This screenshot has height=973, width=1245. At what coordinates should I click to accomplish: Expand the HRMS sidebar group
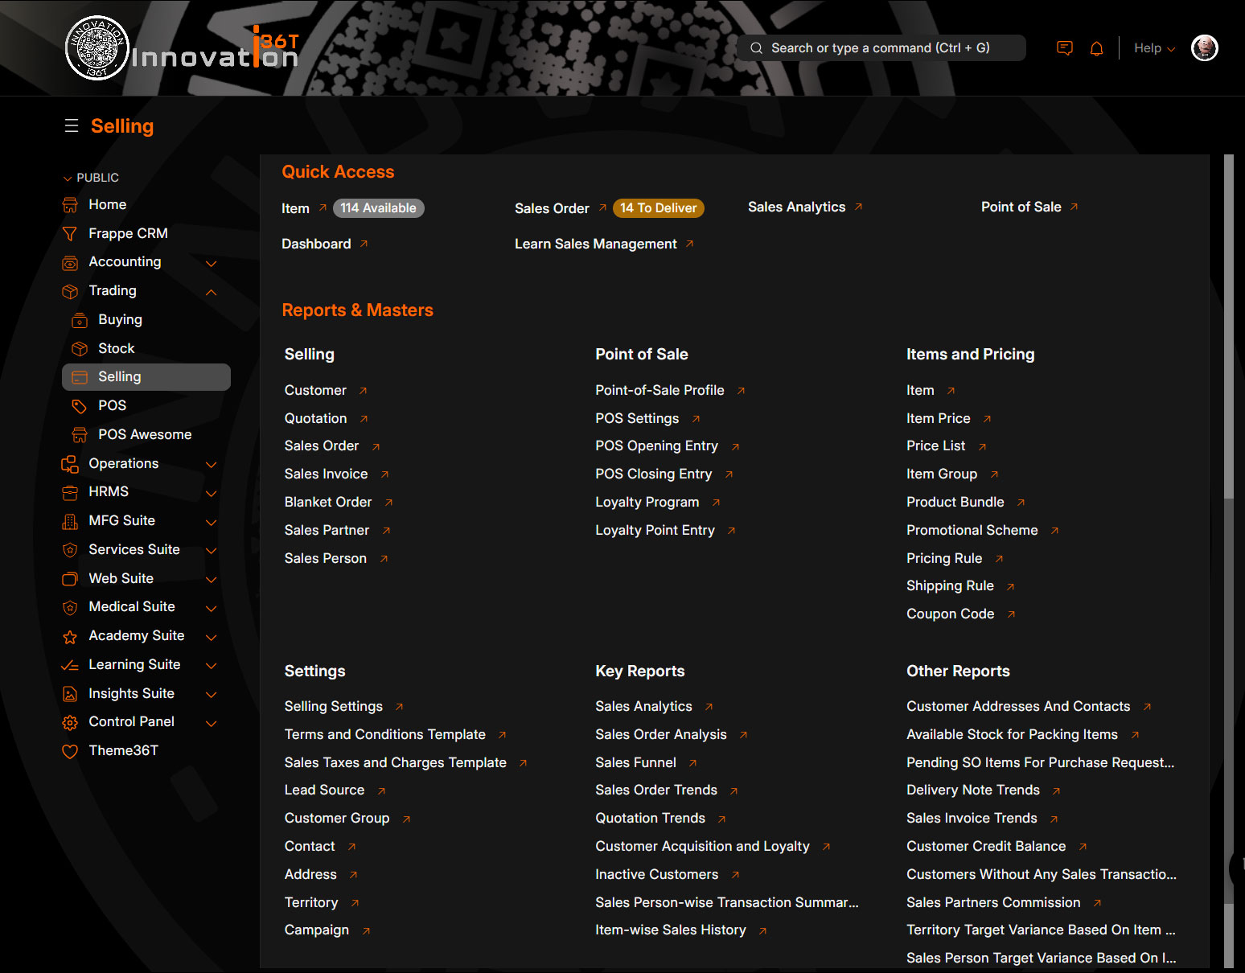pos(211,493)
